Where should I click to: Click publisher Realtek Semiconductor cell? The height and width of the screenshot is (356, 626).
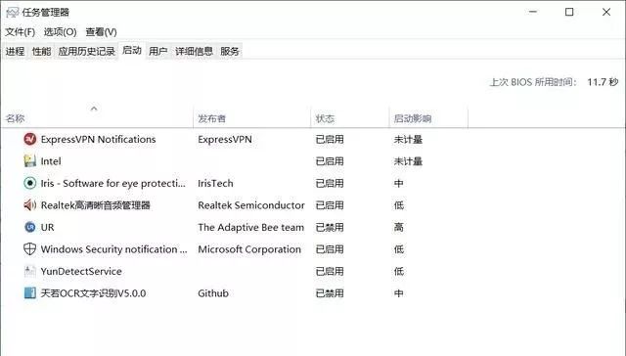251,205
